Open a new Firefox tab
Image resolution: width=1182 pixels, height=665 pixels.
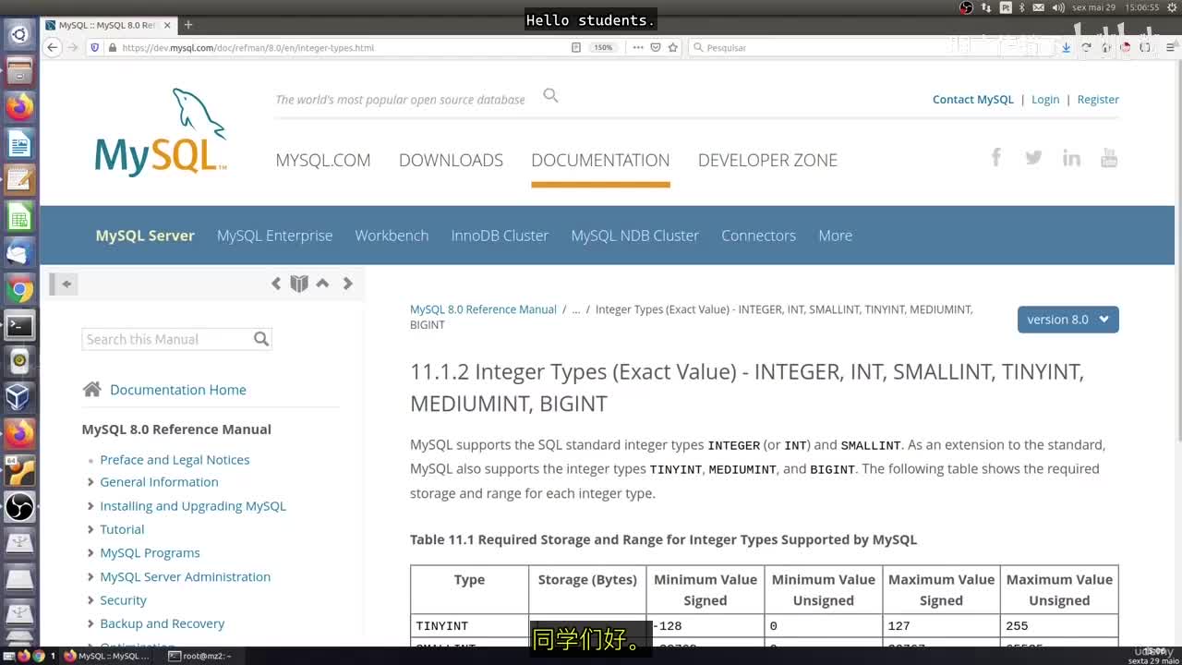point(188,25)
